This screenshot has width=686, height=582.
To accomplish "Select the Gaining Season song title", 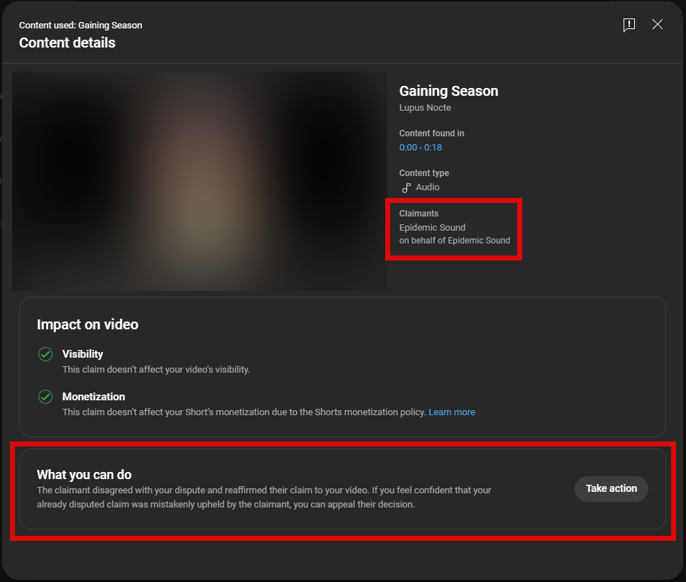I will (x=448, y=91).
